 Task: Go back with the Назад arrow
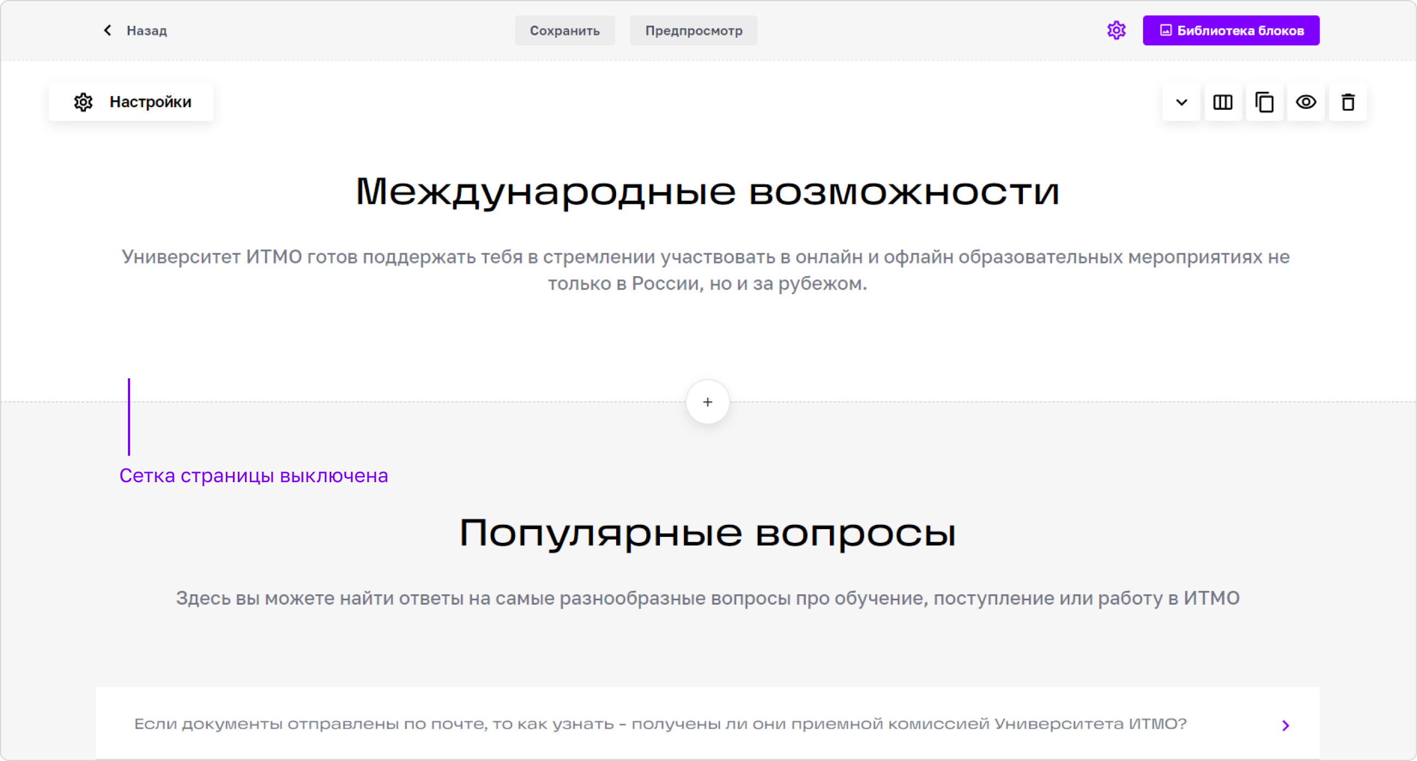tap(107, 30)
